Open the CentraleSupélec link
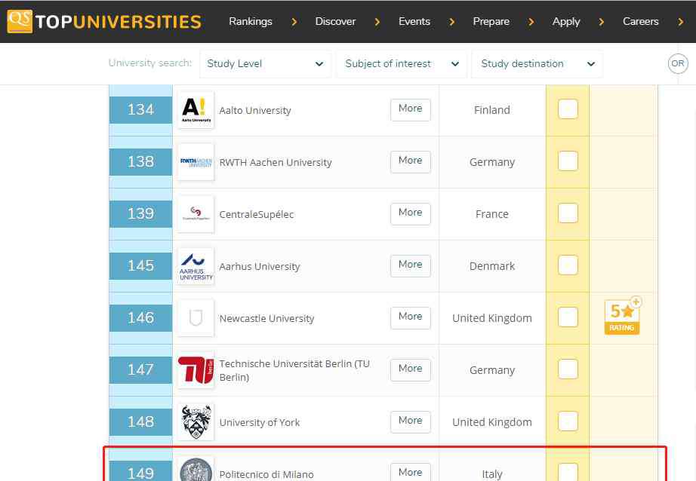Screen dimensions: 696x481 257,215
